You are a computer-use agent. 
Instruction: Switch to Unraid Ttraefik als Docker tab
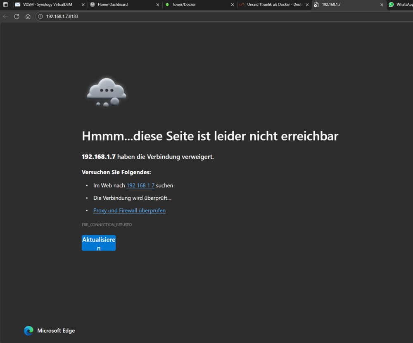[x=275, y=5]
